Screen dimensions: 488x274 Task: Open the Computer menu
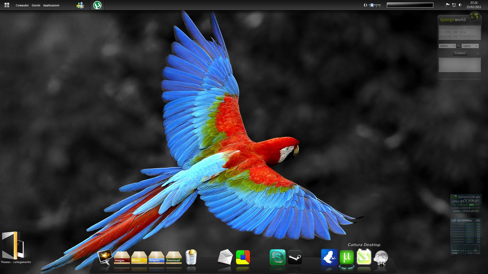tap(22, 5)
